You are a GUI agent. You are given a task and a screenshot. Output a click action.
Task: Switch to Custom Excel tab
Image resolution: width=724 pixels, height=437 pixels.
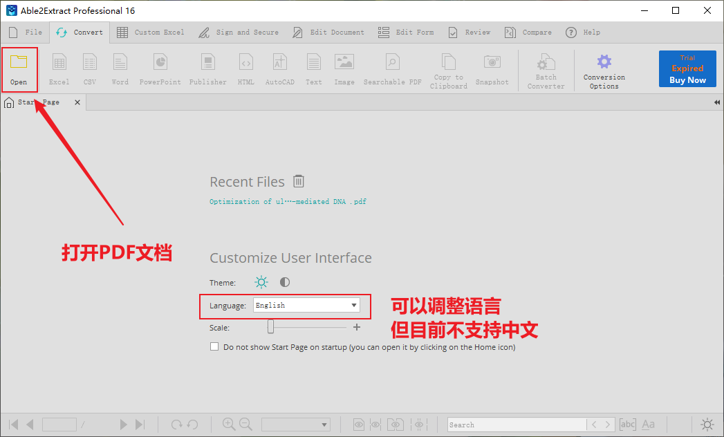(x=150, y=32)
